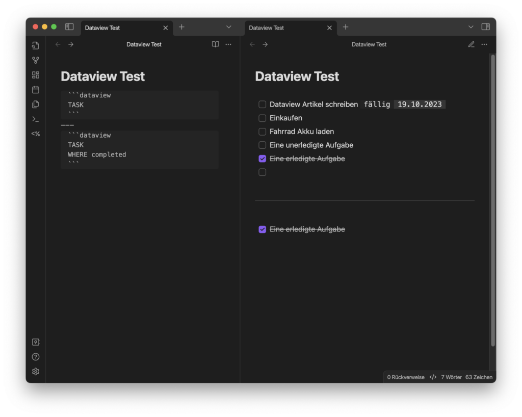Click the --- separator line in editor
522x417 pixels.
[x=67, y=125]
